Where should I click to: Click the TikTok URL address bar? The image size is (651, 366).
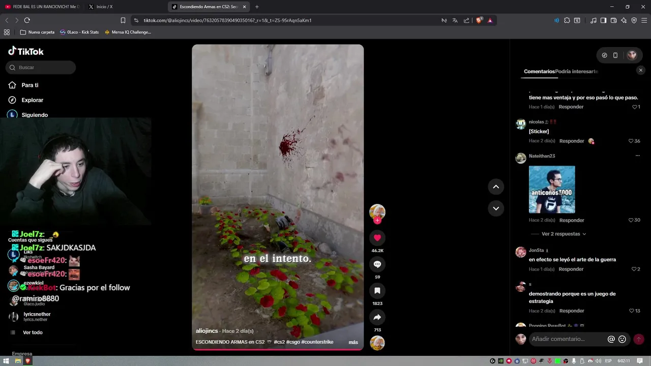coord(227,20)
